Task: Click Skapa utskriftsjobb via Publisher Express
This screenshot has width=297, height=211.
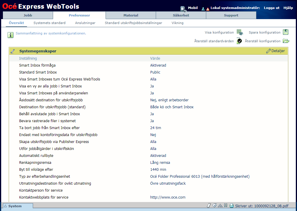Action: (x=54, y=142)
